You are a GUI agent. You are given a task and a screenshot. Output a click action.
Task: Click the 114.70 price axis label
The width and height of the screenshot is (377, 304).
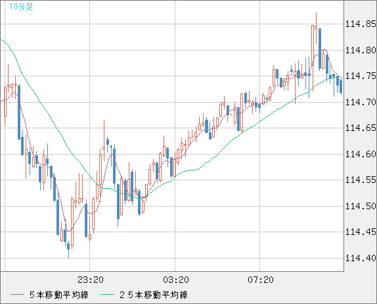(361, 102)
